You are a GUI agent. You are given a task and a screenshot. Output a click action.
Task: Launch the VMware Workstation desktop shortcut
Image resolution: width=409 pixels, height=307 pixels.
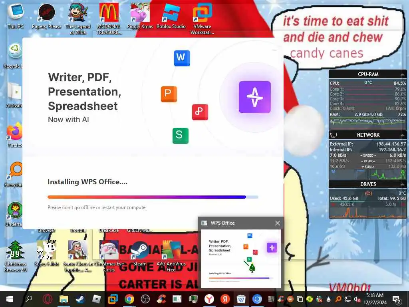pyautogui.click(x=202, y=18)
